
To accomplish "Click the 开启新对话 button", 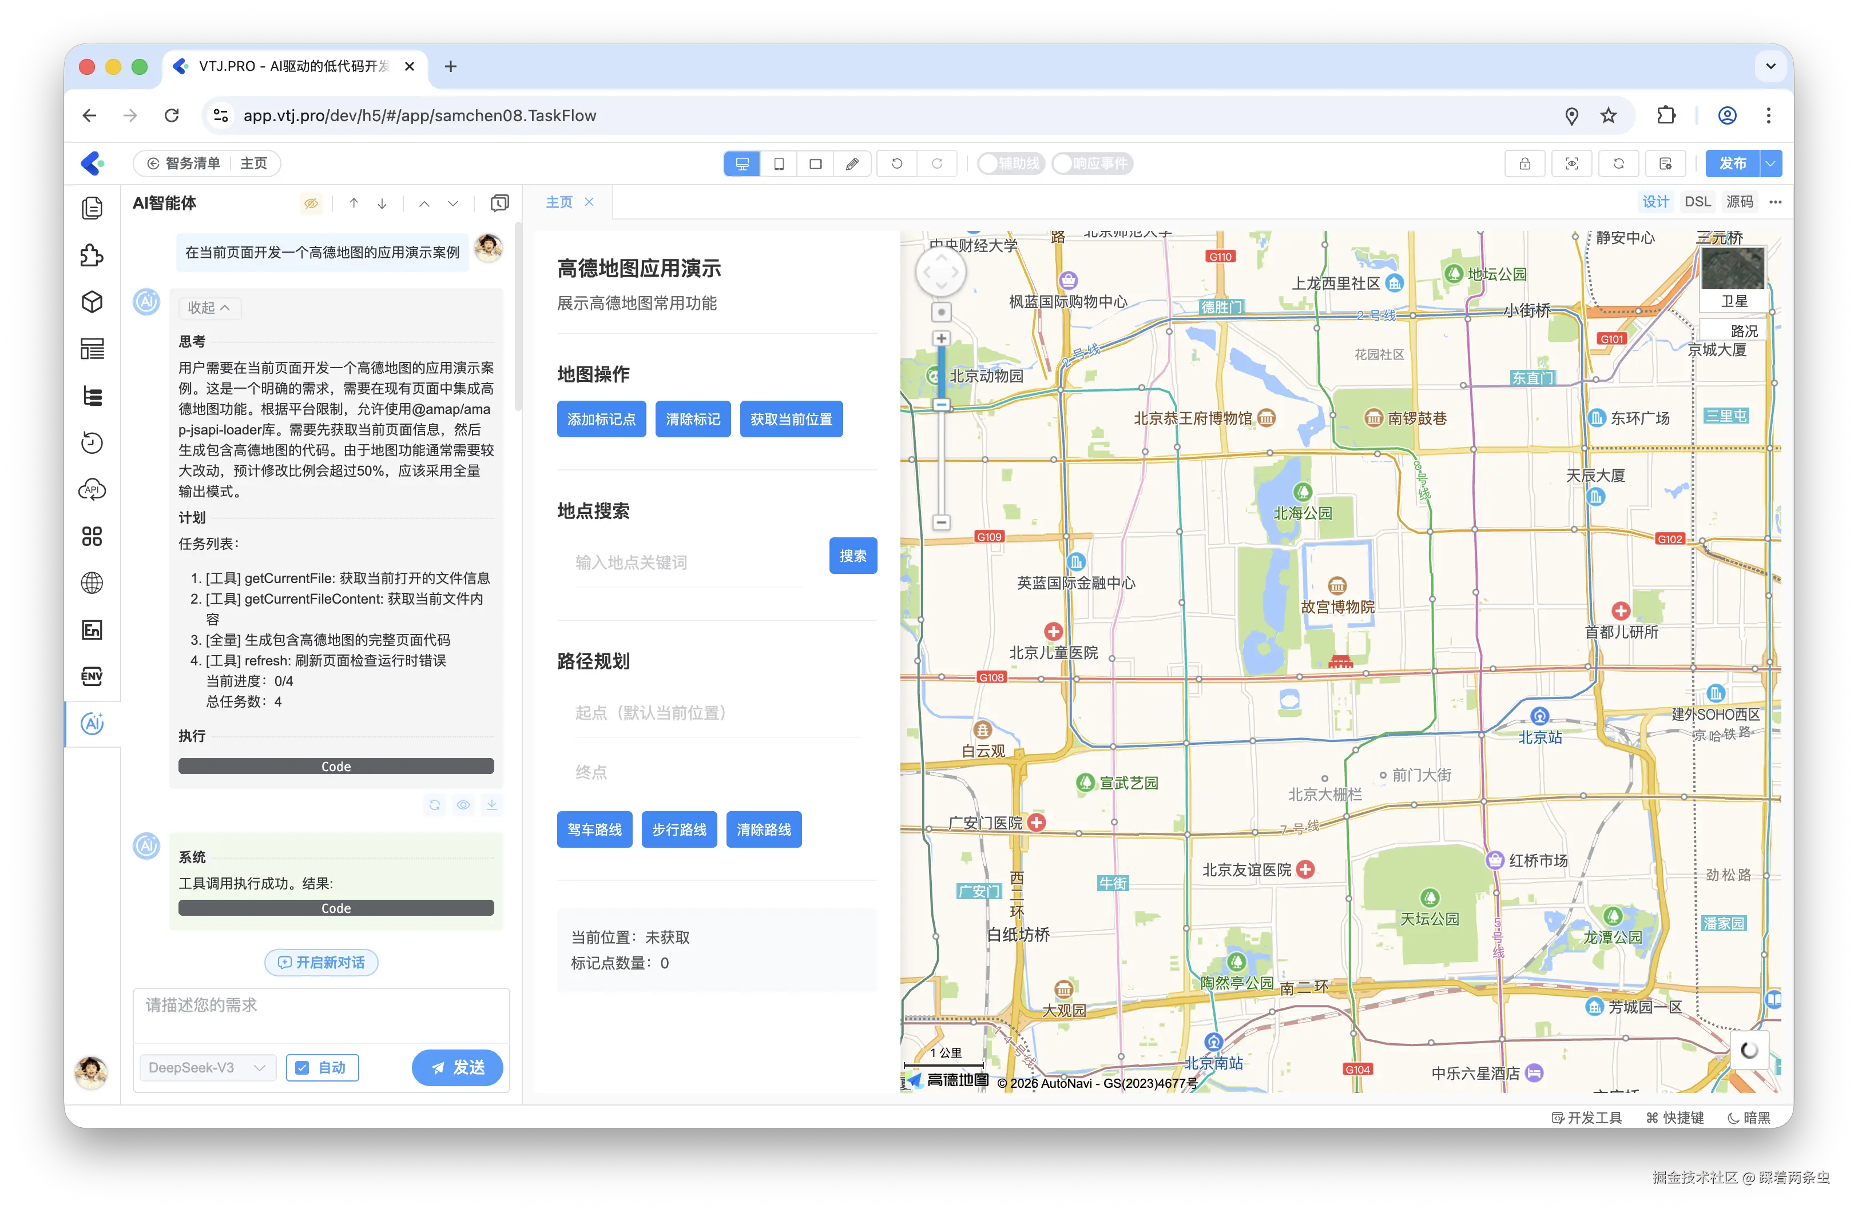I will point(321,963).
